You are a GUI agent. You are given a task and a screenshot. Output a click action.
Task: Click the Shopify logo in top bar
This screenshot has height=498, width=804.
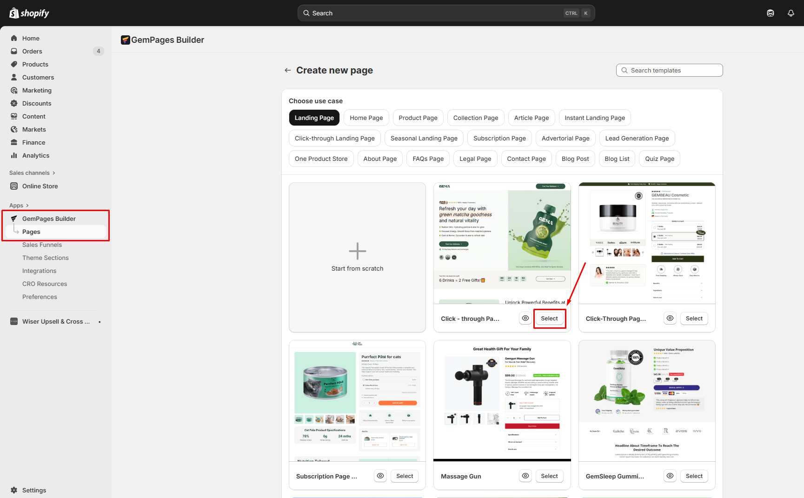(29, 13)
